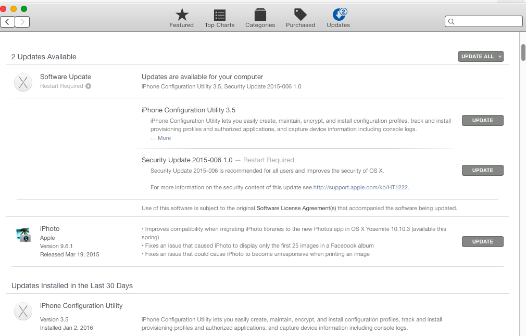
Task: Click the 'Security Update 2015-006 1.0' heading
Action: coord(187,160)
